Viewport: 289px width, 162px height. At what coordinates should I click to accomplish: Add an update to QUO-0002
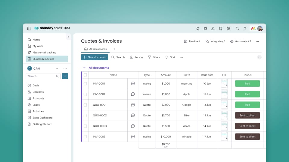tap(133, 115)
